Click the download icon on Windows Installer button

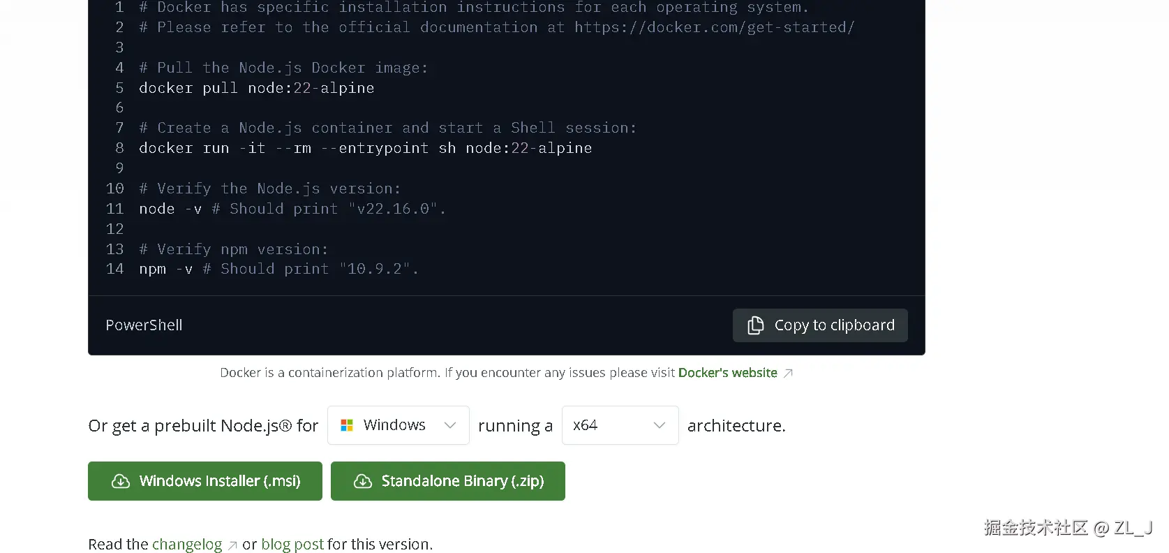coord(121,481)
